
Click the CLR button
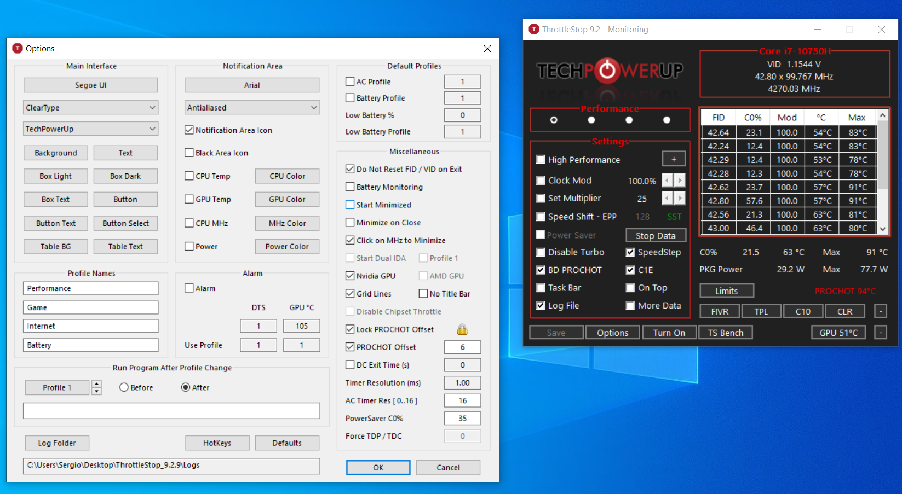click(x=844, y=311)
